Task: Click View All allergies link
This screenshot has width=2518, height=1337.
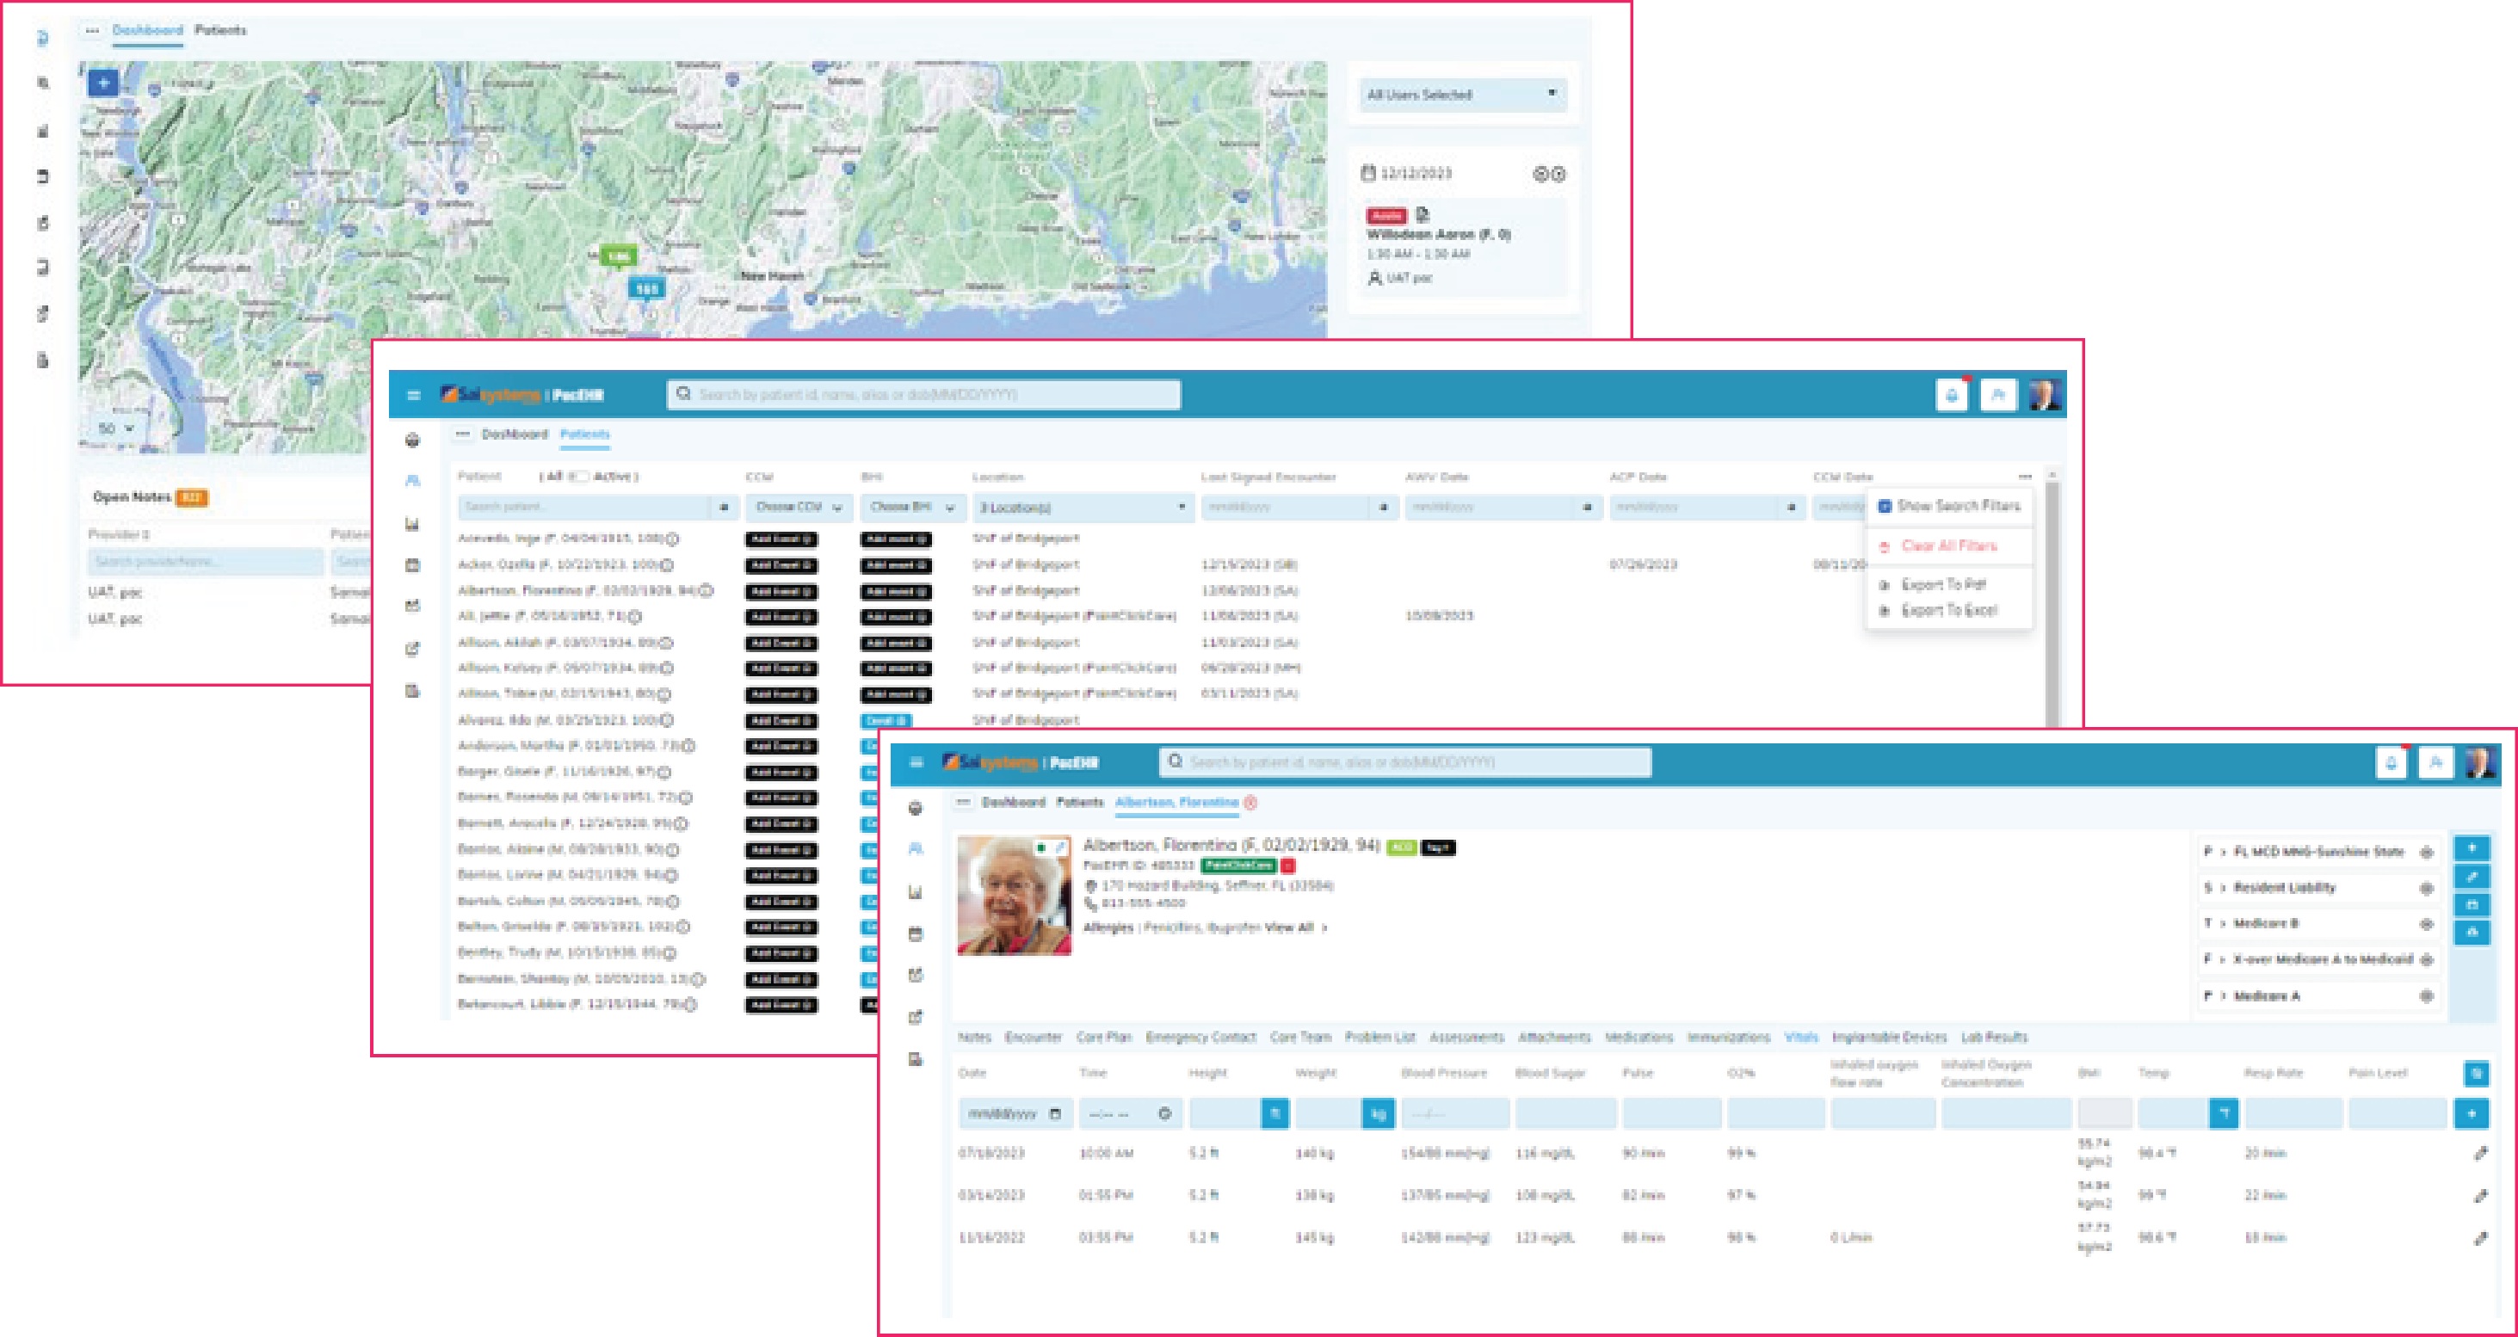Action: (1289, 927)
